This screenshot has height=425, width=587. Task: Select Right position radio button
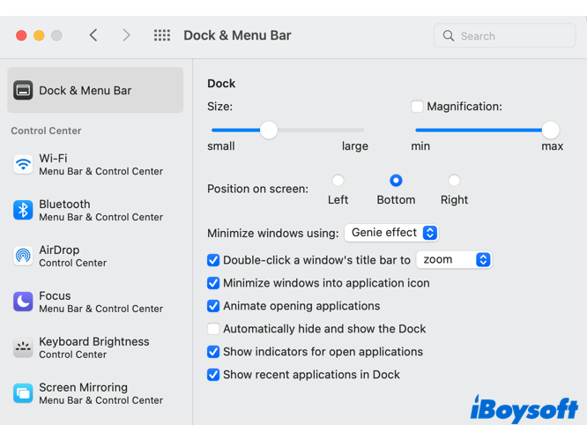coord(454,181)
